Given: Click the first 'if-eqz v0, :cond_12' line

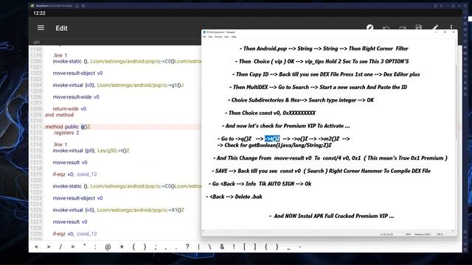Looking at the screenshot, I should [x=74, y=174].
